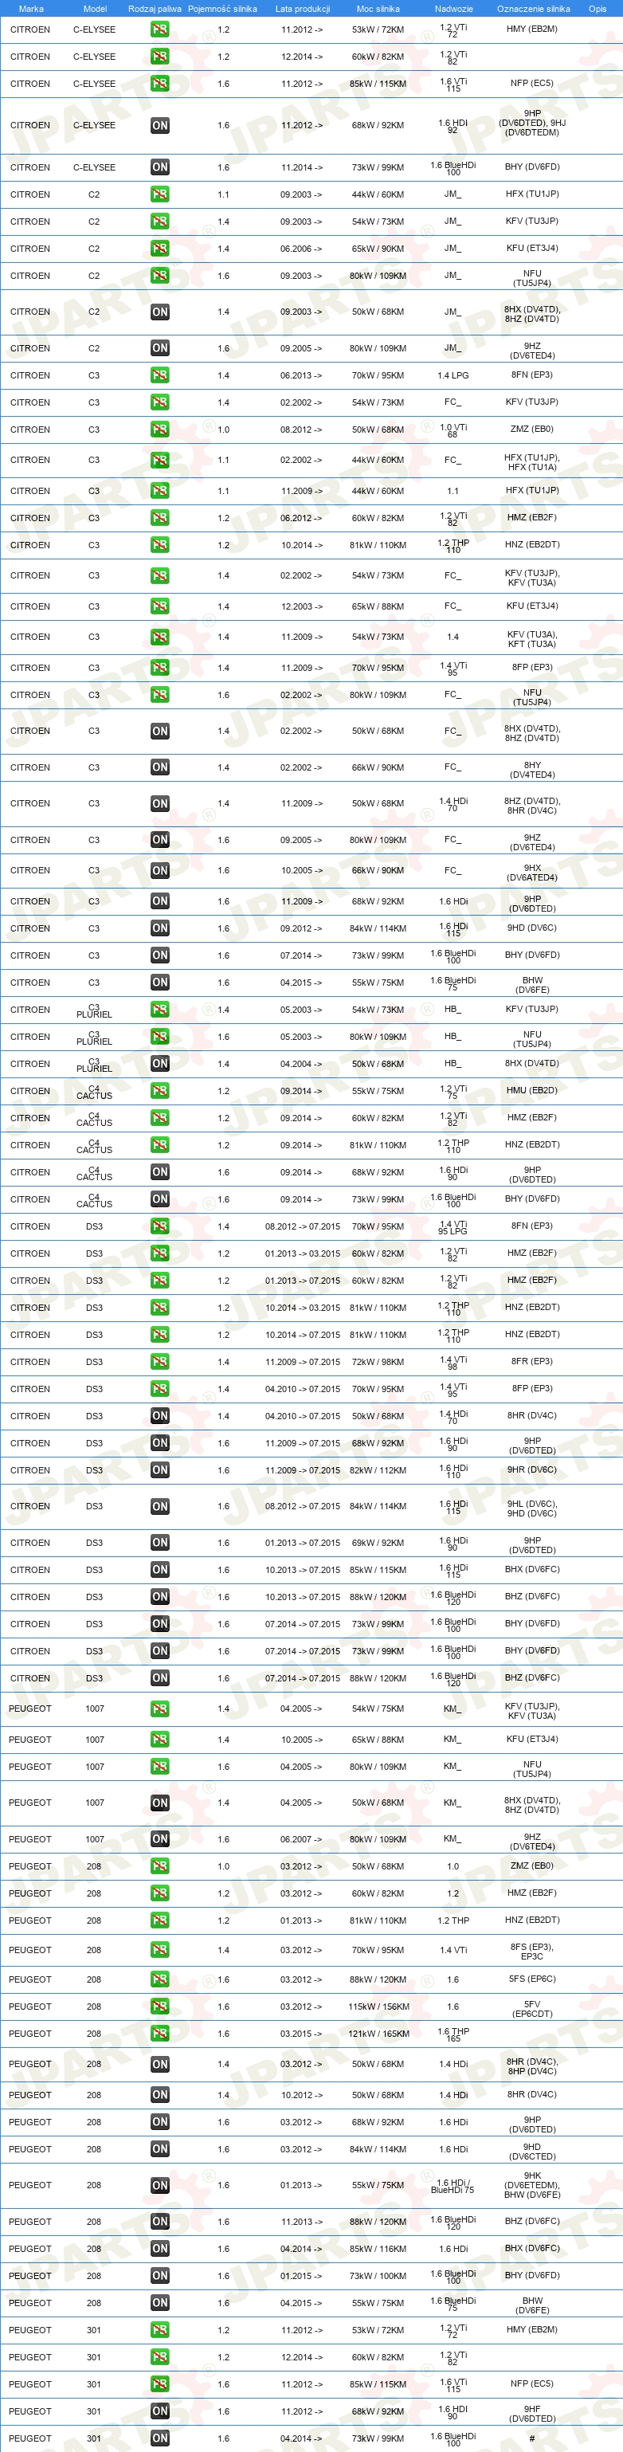Click ON icon in Peugeot 301 9HF (DV6DTED) row

tap(160, 2412)
